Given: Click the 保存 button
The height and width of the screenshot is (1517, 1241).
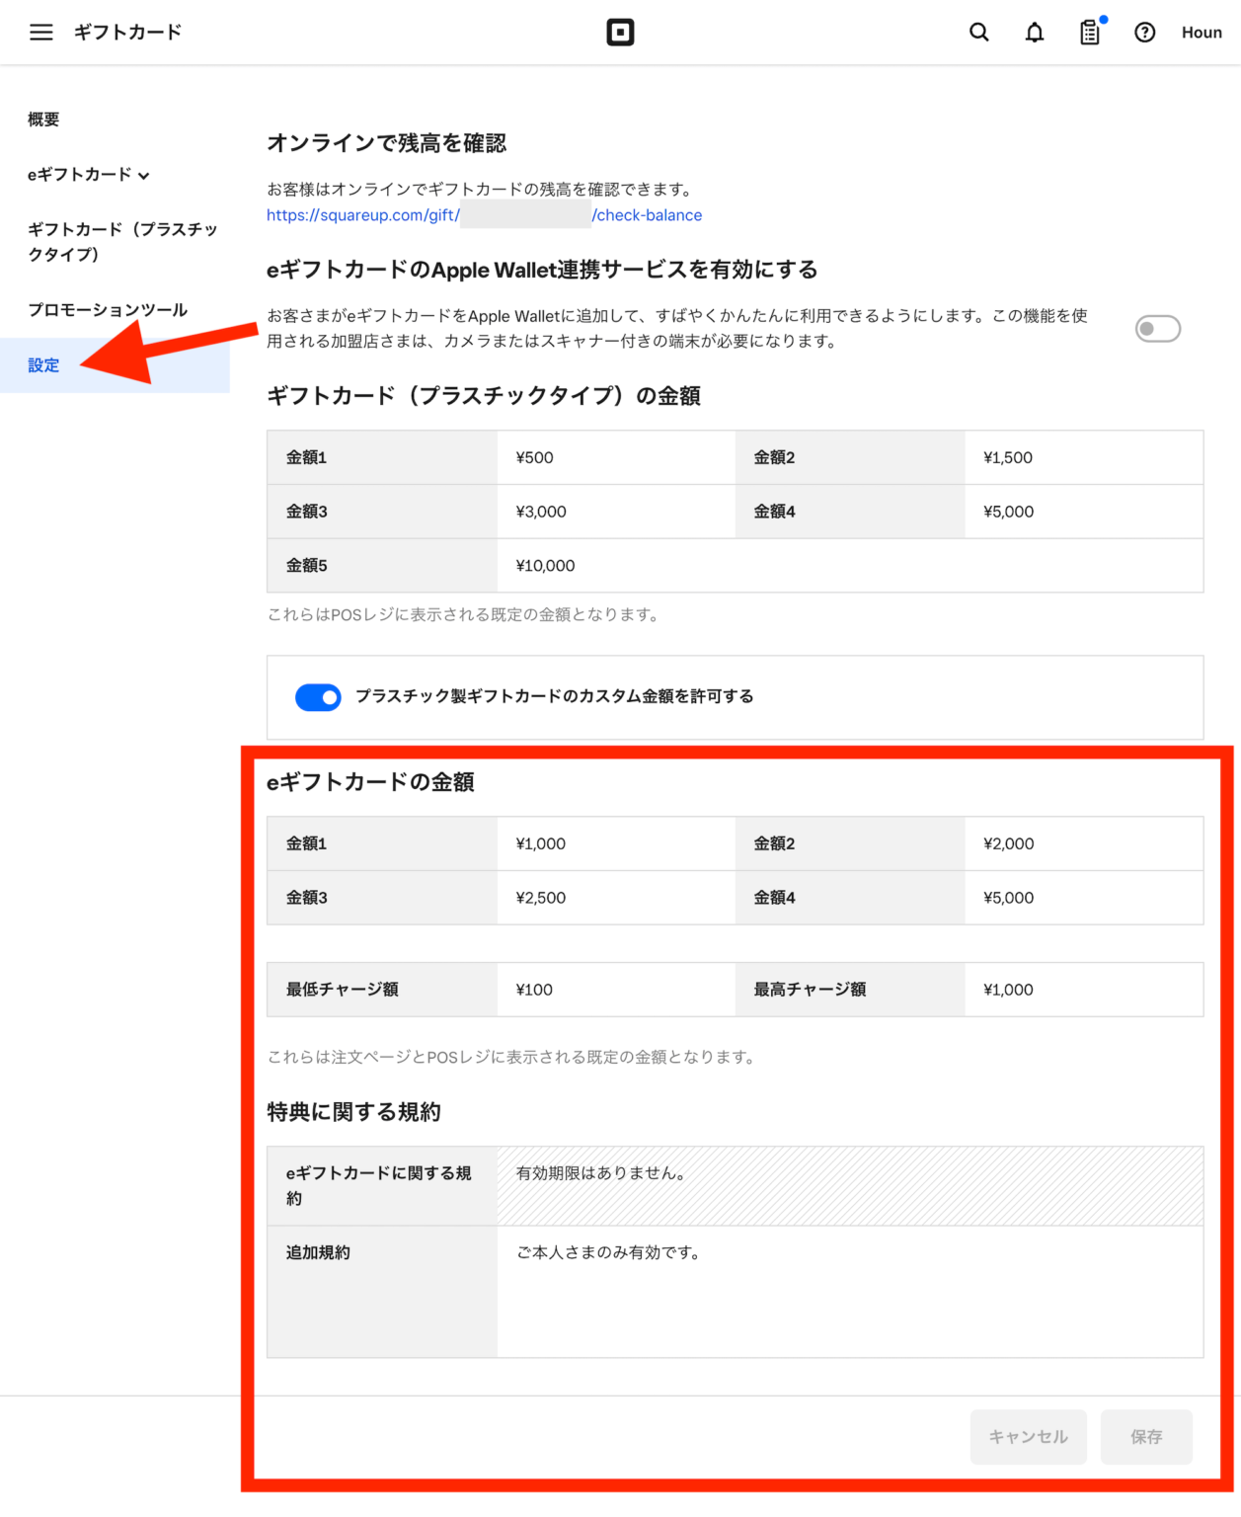Looking at the screenshot, I should click(1146, 1437).
